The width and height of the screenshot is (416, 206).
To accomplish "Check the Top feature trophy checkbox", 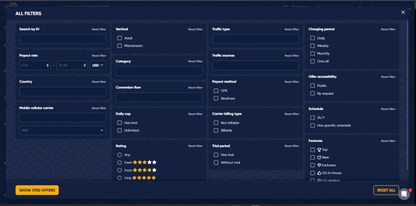I will (x=312, y=150).
